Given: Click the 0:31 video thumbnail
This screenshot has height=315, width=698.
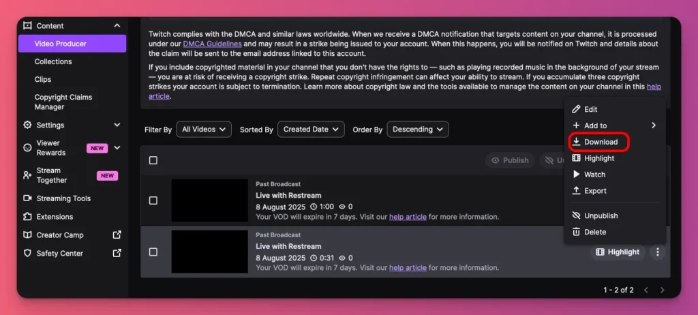Looking at the screenshot, I should (x=210, y=252).
